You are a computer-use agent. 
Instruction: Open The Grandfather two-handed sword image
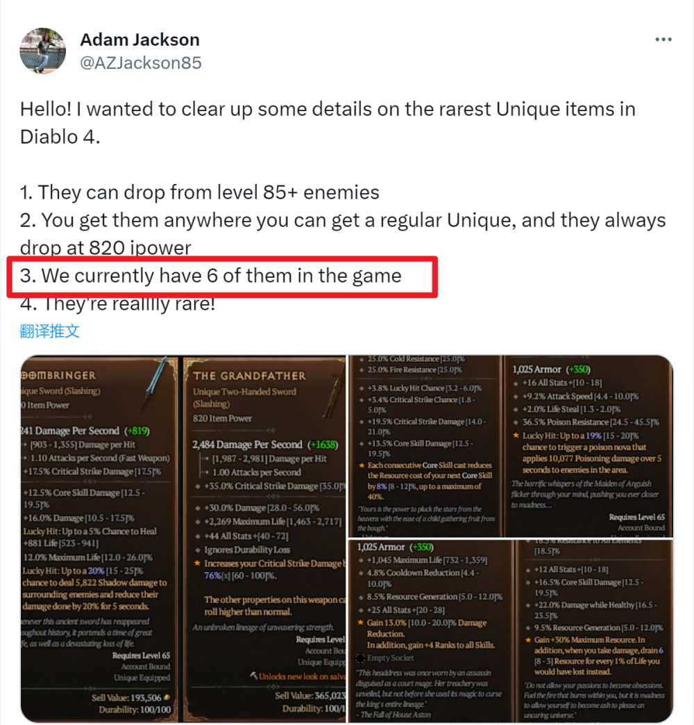click(264, 539)
